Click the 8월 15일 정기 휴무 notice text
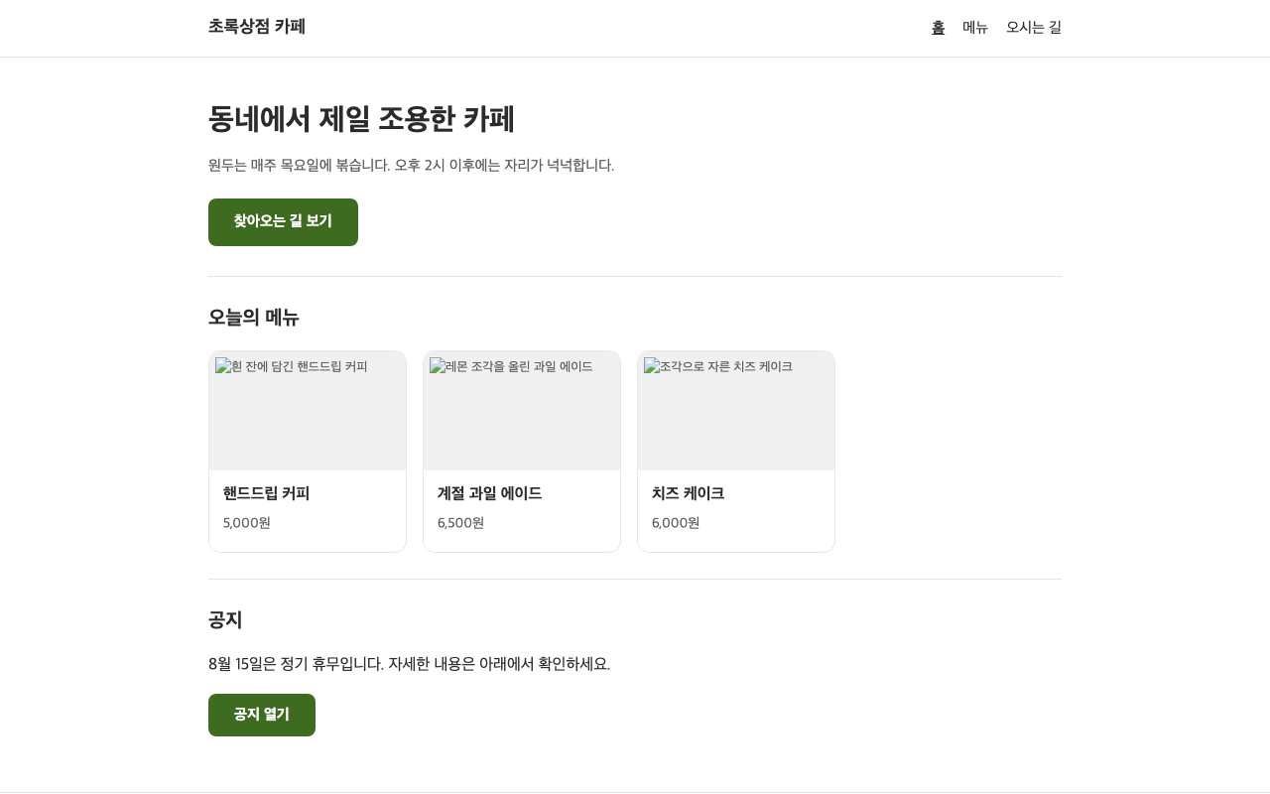Image resolution: width=1270 pixels, height=794 pixels. tap(410, 664)
